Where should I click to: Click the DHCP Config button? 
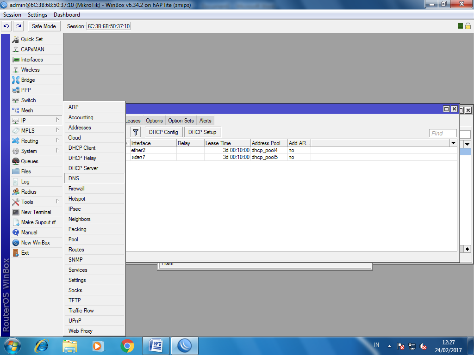tap(163, 132)
